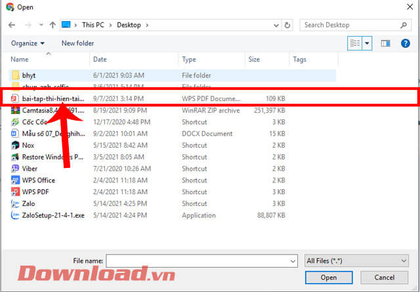420x292 pixels.
Task: Click the Application type cell
Action: [199, 215]
